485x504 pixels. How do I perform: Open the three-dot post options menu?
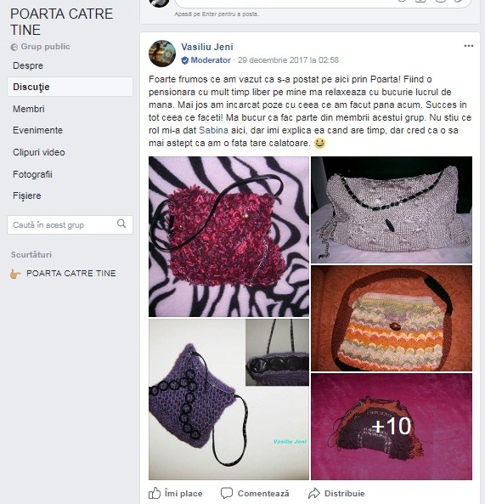coord(469,46)
